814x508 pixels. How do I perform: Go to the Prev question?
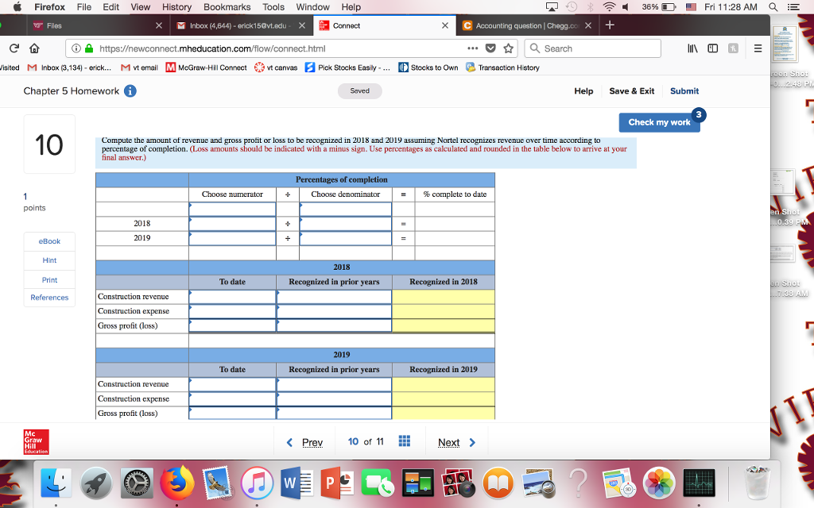304,442
